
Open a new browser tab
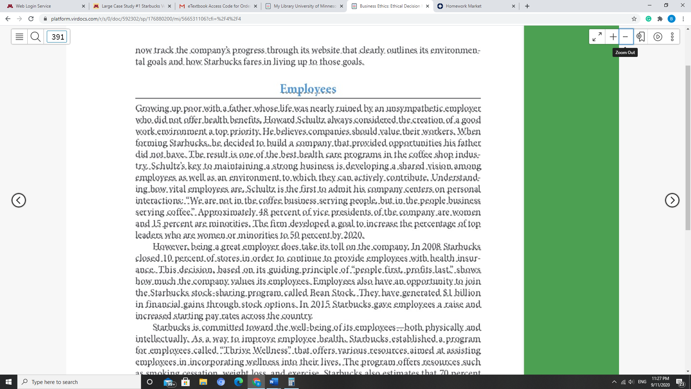click(527, 6)
